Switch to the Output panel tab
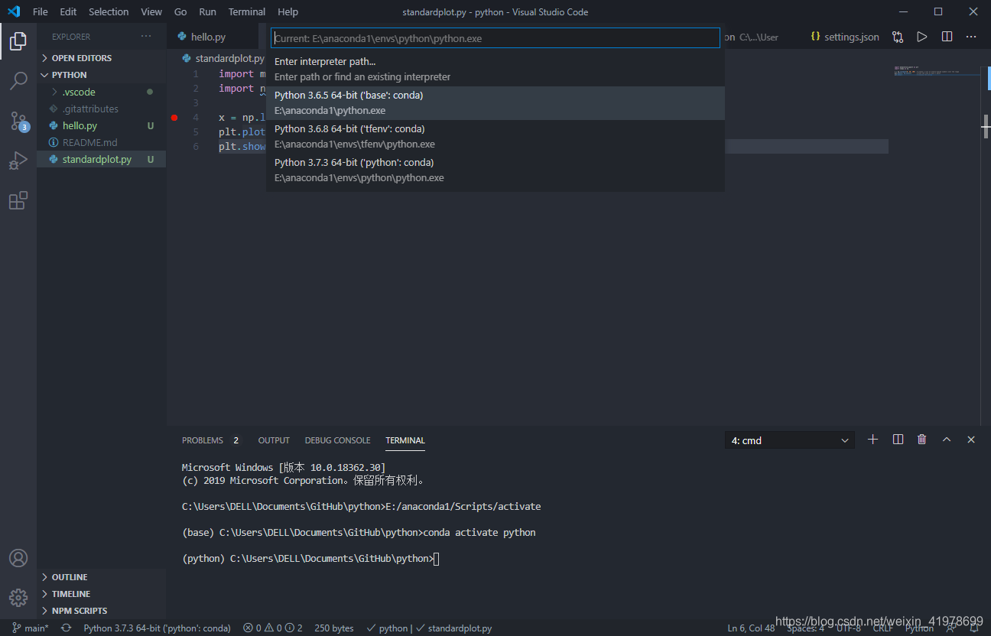Screen dimensions: 991x636 pyautogui.click(x=274, y=440)
